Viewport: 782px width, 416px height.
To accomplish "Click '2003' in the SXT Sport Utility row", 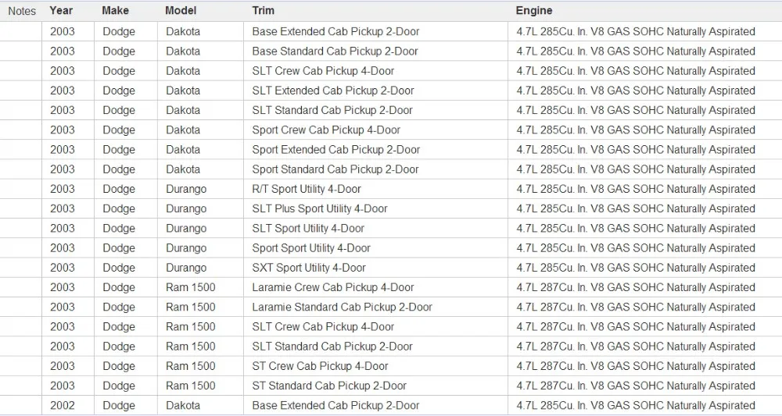I will click(63, 268).
